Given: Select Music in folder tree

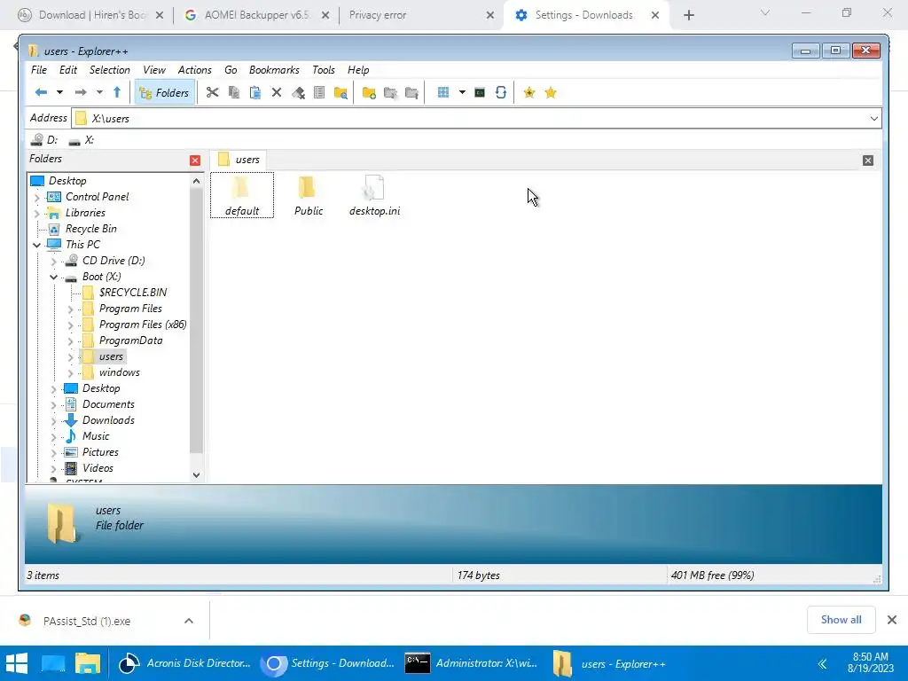Looking at the screenshot, I should pos(96,436).
